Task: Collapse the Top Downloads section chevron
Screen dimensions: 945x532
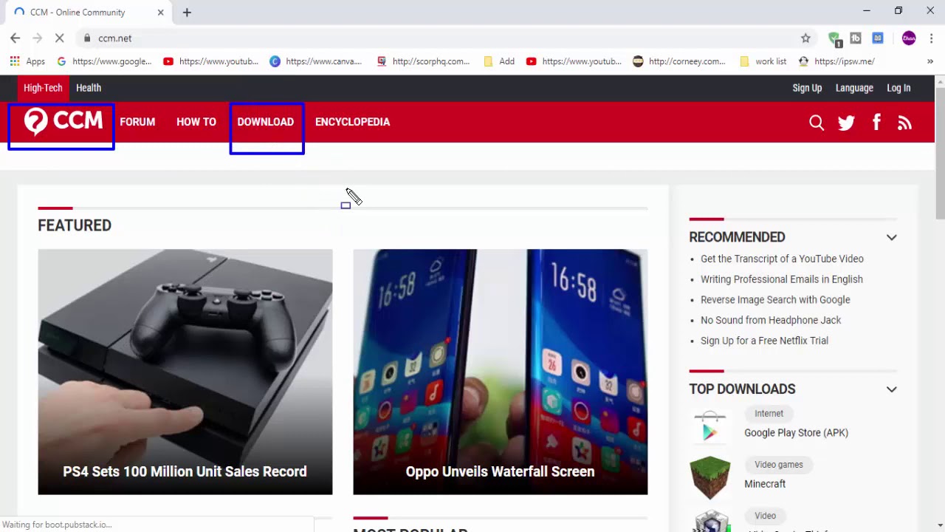Action: pos(891,389)
